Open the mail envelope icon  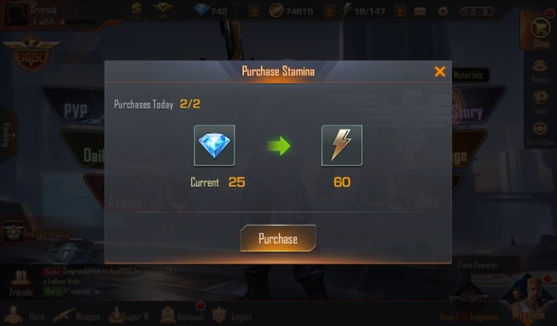tap(420, 12)
